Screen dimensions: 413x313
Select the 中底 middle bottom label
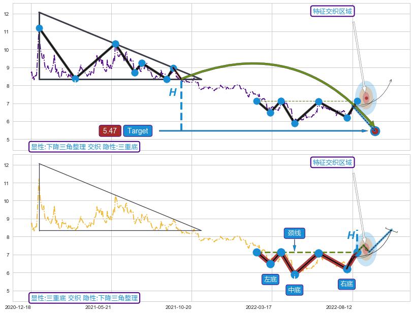click(x=294, y=290)
